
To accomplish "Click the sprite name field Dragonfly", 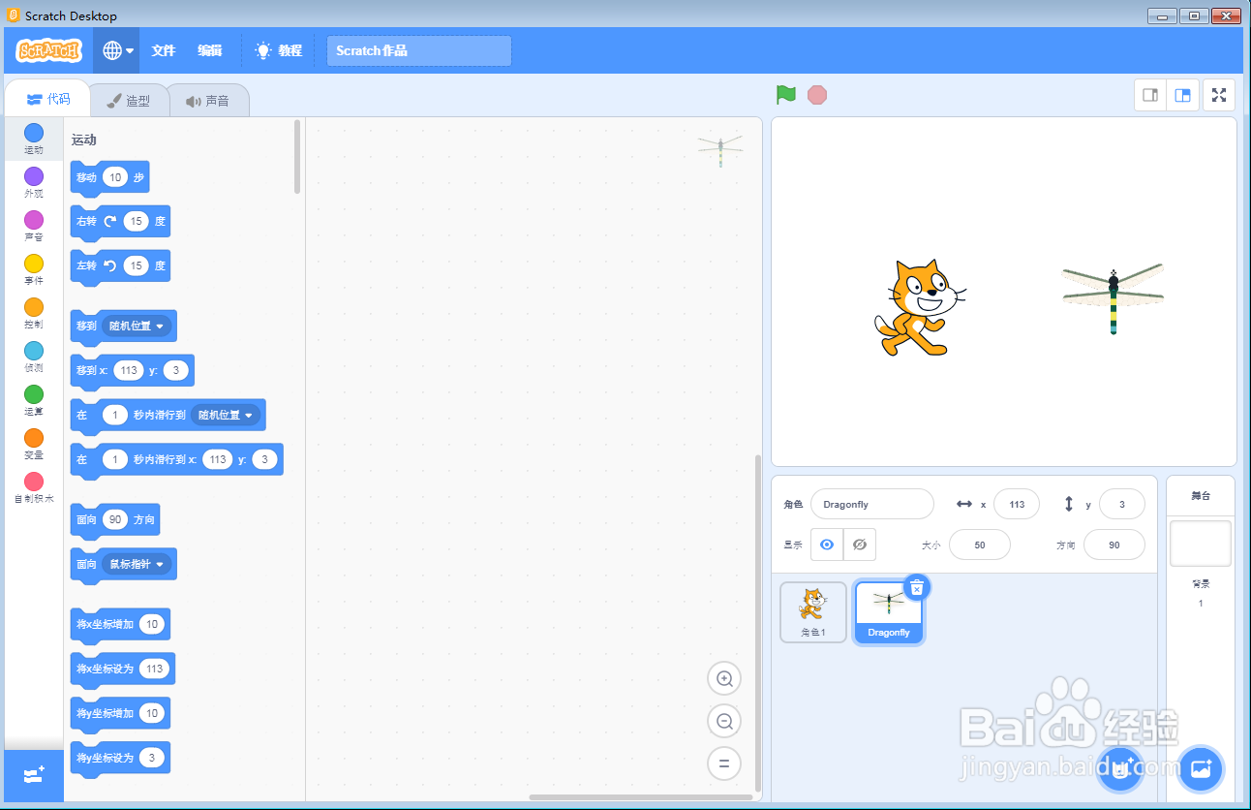I will point(871,504).
